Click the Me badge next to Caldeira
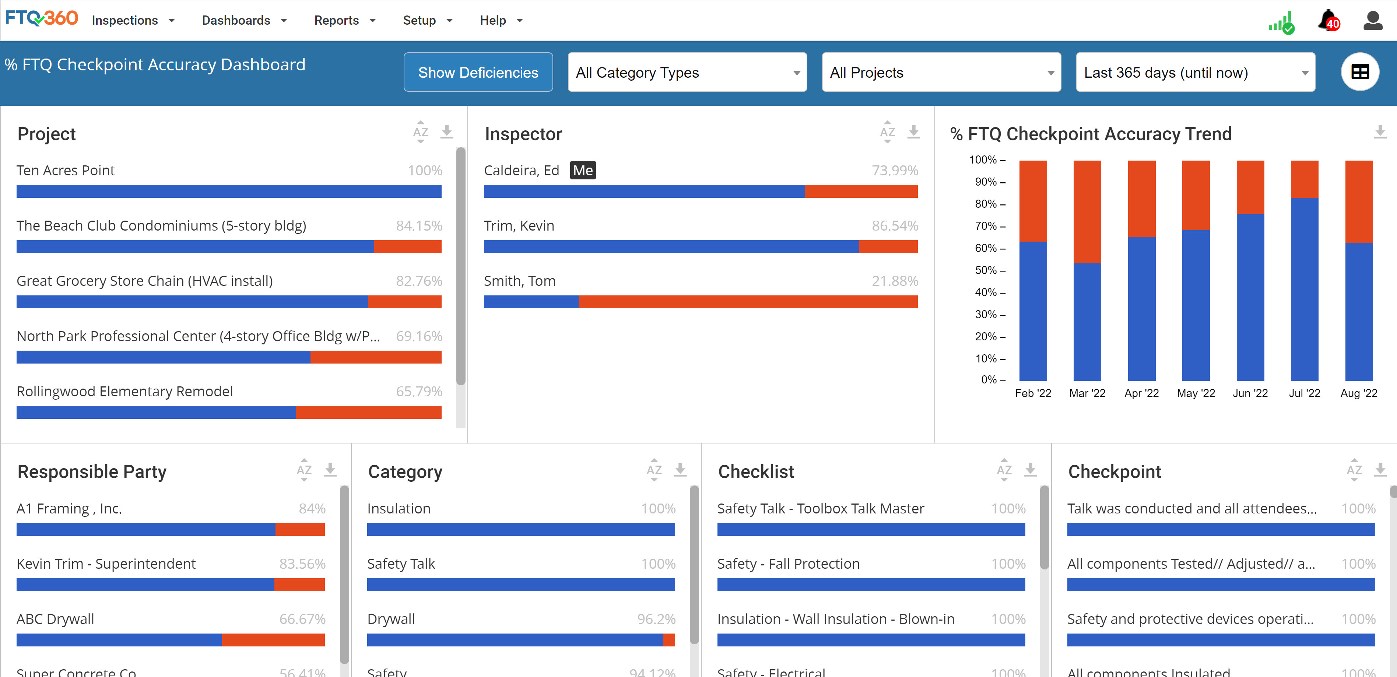This screenshot has height=677, width=1397. coord(582,170)
